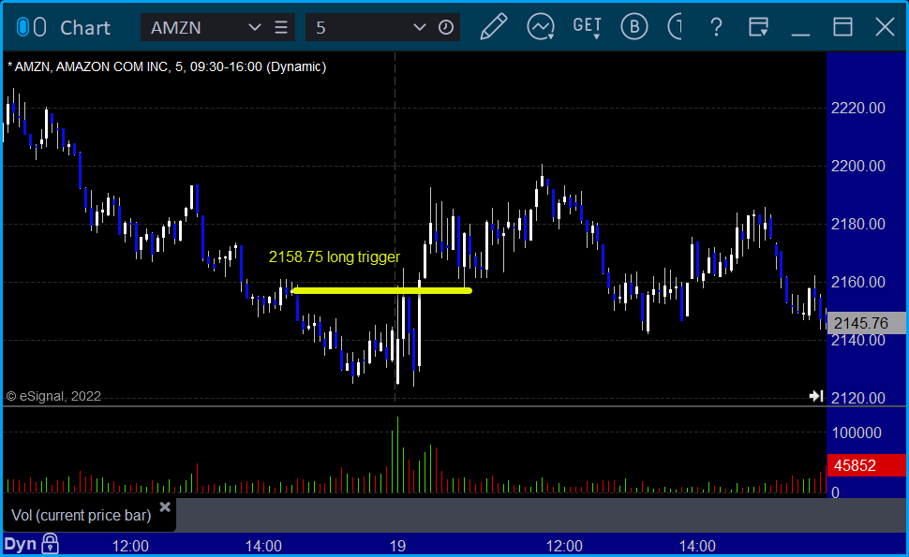This screenshot has height=557, width=909.
Task: Select the 2158.75 long trigger label
Action: [335, 257]
